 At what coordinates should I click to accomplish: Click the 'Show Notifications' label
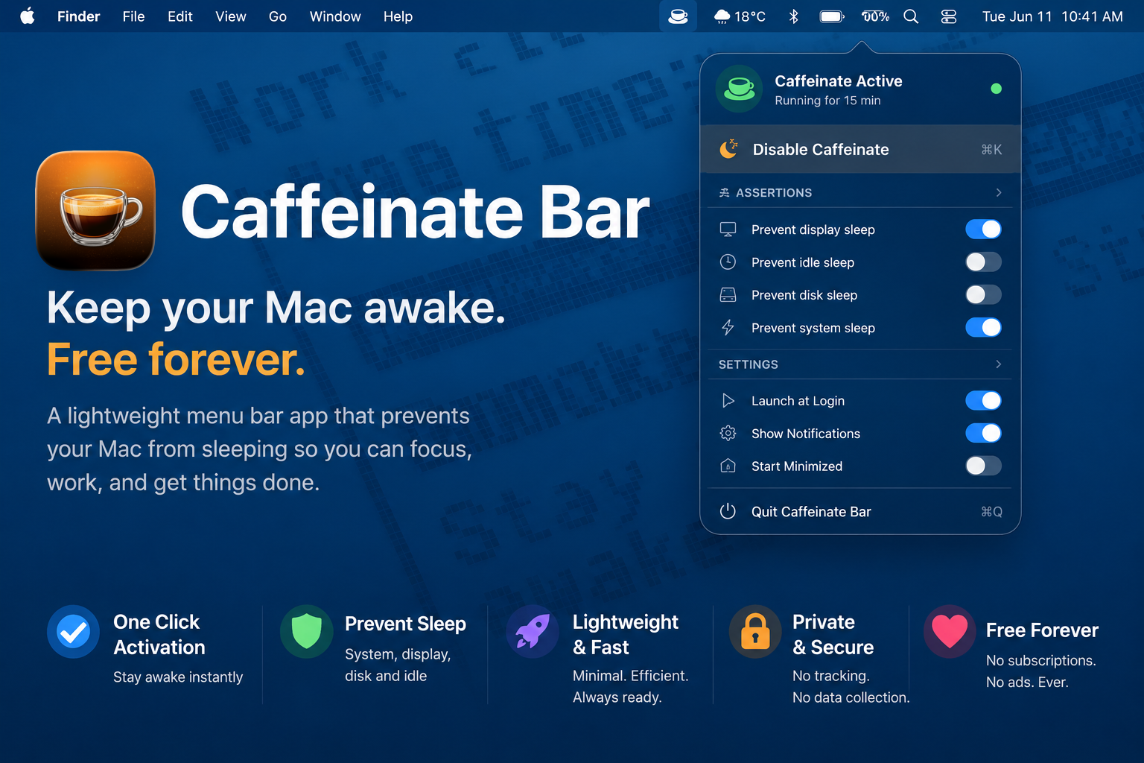click(806, 434)
